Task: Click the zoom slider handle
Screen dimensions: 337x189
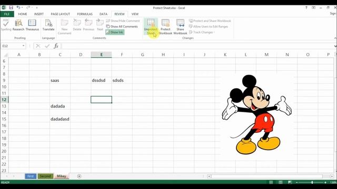Action: (312, 182)
